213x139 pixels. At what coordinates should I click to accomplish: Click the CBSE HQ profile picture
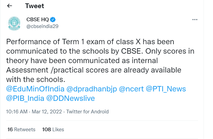[x=14, y=23]
